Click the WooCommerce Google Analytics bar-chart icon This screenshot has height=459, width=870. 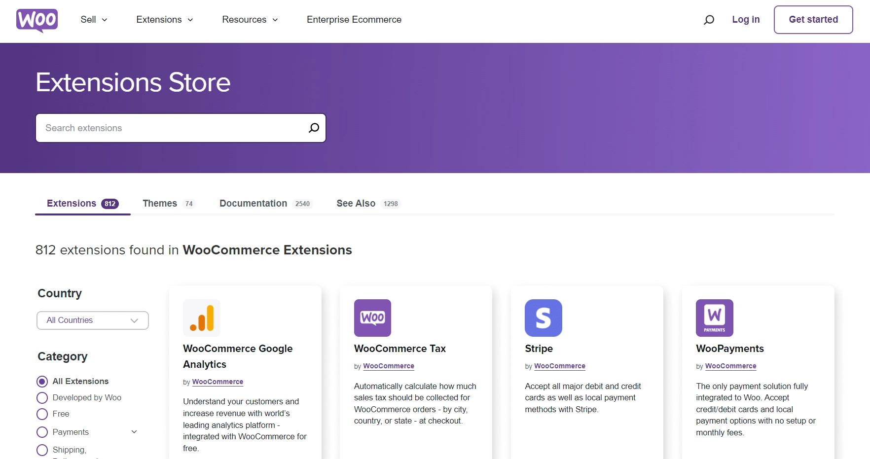tap(201, 318)
